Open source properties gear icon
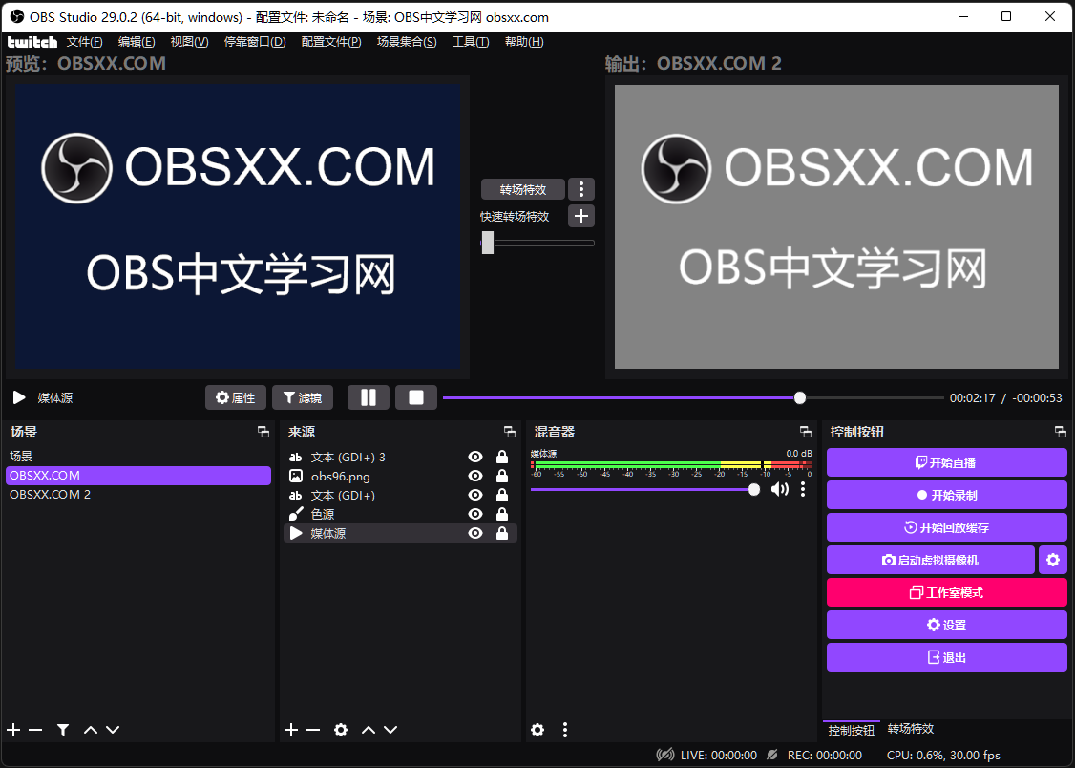 pos(341,730)
